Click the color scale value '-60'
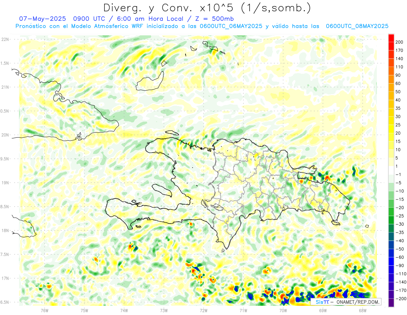The image size is (407, 315). 401,257
